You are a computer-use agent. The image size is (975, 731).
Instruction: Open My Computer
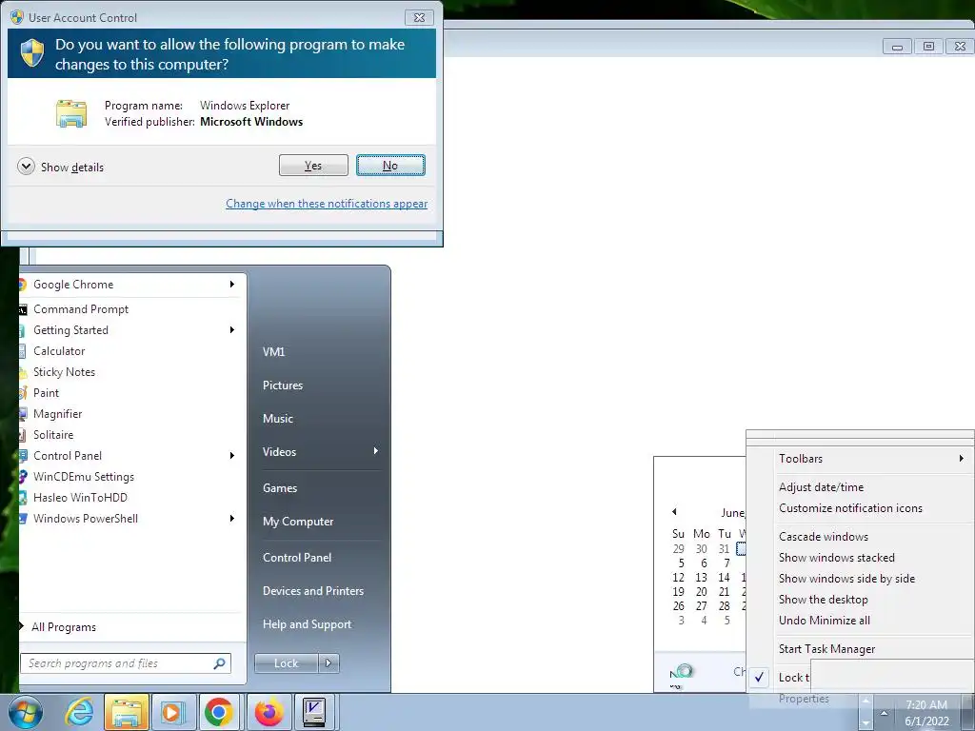click(298, 522)
